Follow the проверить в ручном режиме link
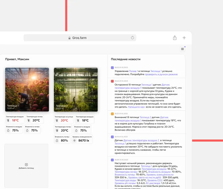The image size is (223, 189). point(161,74)
